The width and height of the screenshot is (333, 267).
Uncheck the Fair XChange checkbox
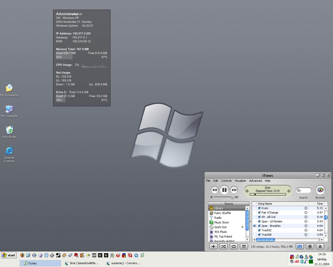click(259, 213)
